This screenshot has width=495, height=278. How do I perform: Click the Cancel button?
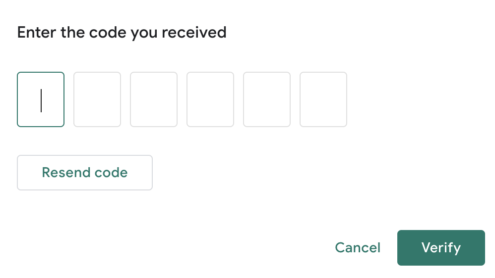[x=358, y=248]
